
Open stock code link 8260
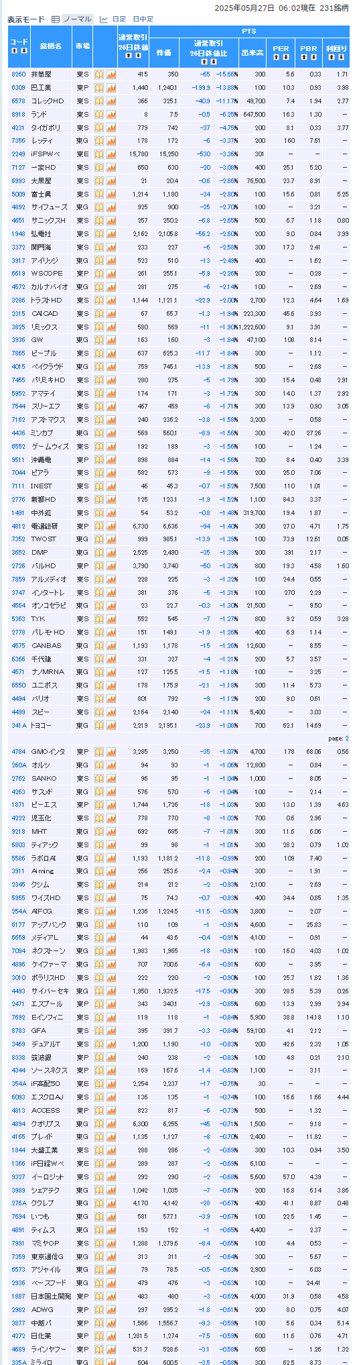pyautogui.click(x=18, y=74)
